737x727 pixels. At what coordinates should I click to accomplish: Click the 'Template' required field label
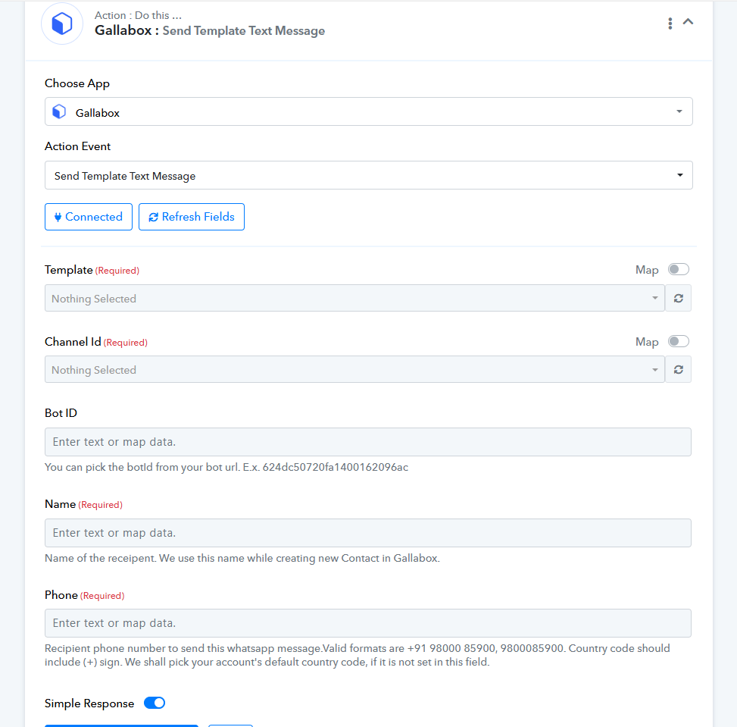92,270
